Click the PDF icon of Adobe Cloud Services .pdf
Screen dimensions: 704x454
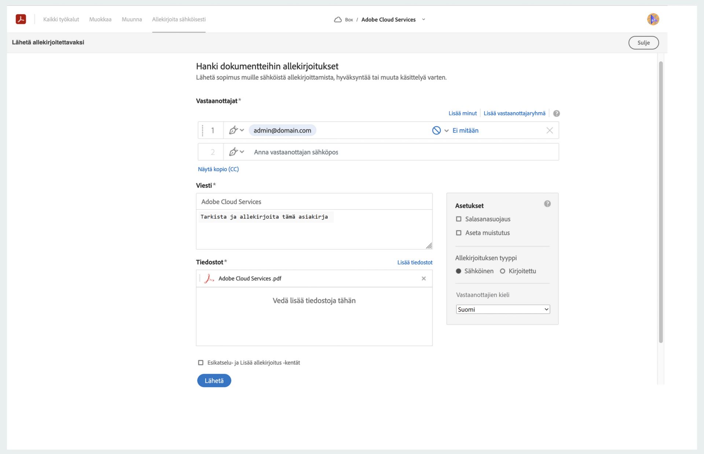[209, 278]
